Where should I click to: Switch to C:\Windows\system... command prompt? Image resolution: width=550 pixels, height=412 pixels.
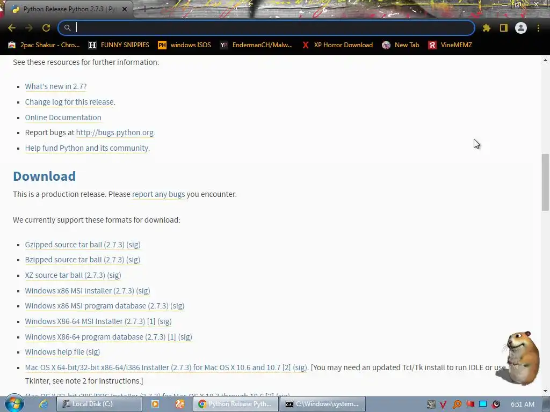(323, 404)
